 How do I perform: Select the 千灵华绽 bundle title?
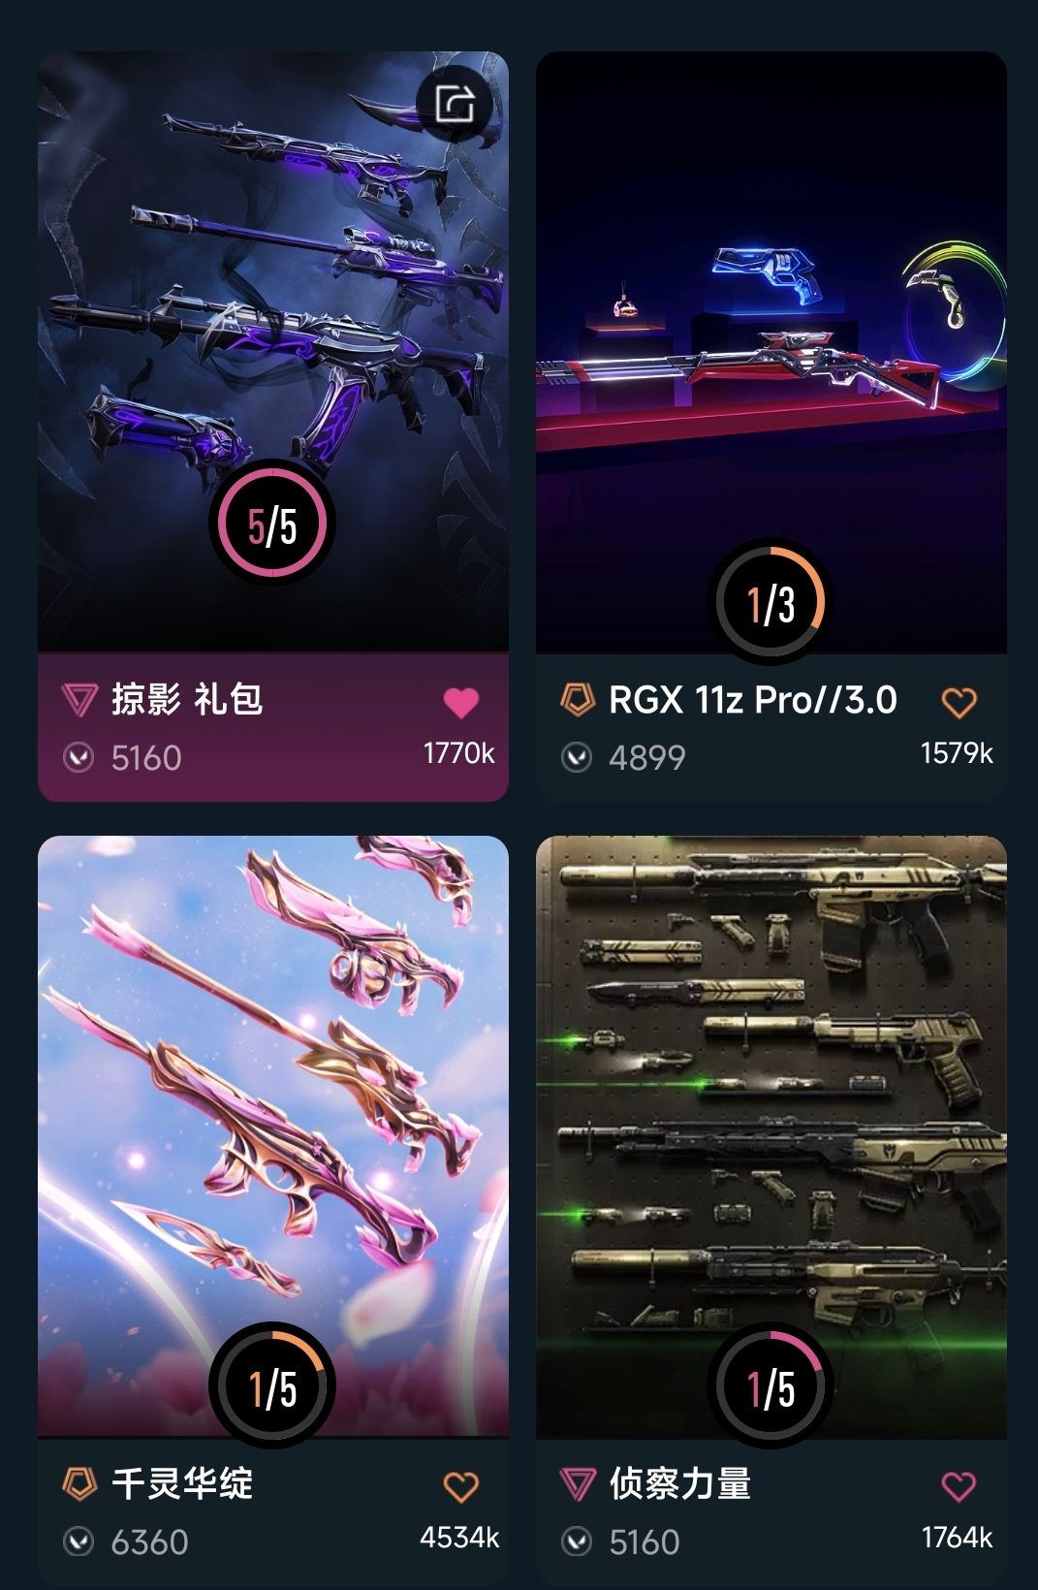(182, 1484)
